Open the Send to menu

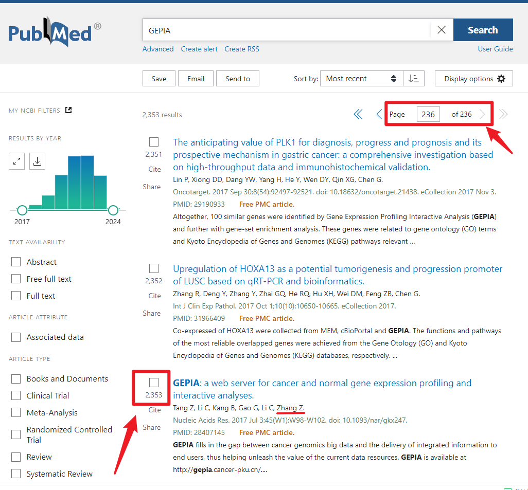click(238, 79)
